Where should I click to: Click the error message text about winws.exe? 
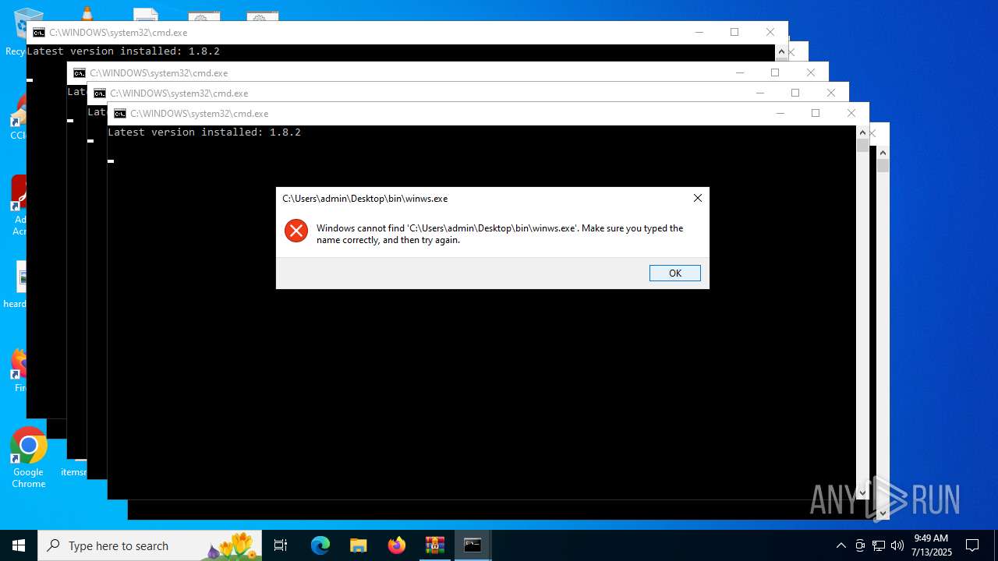point(500,235)
